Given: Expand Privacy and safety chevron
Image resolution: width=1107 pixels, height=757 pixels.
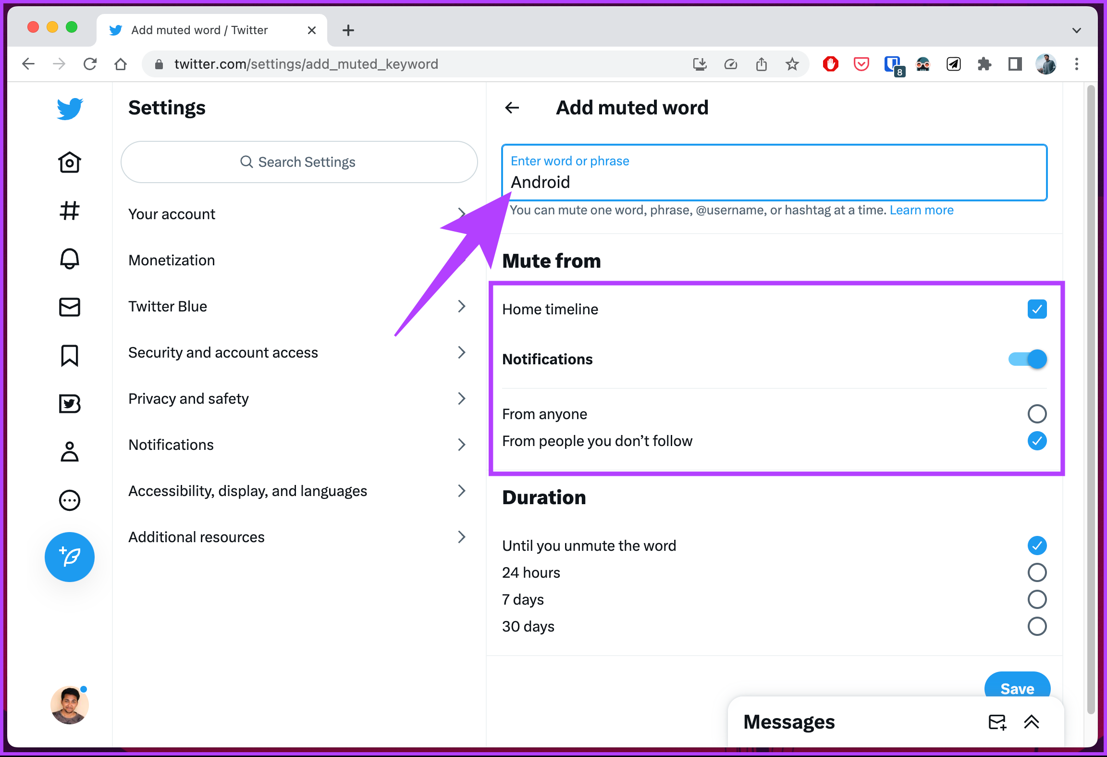Looking at the screenshot, I should click(462, 398).
